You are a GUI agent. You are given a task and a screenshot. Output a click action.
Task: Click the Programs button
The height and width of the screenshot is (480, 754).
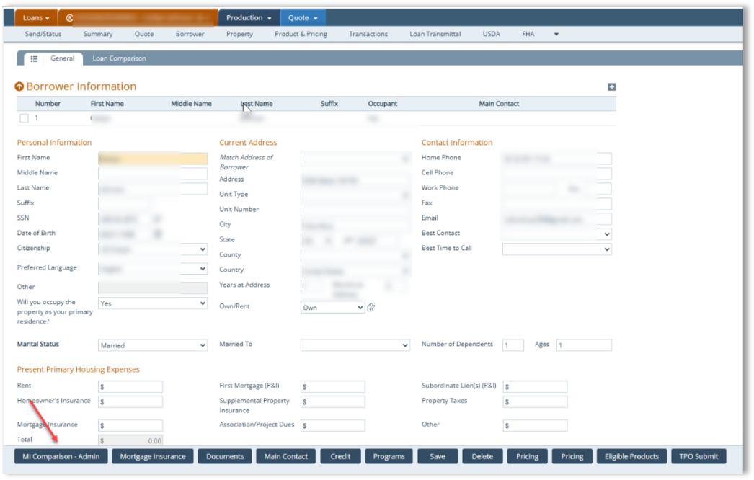[x=389, y=456]
